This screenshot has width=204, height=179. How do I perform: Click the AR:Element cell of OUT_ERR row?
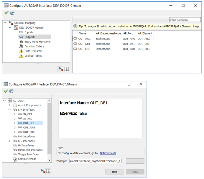click(144, 49)
